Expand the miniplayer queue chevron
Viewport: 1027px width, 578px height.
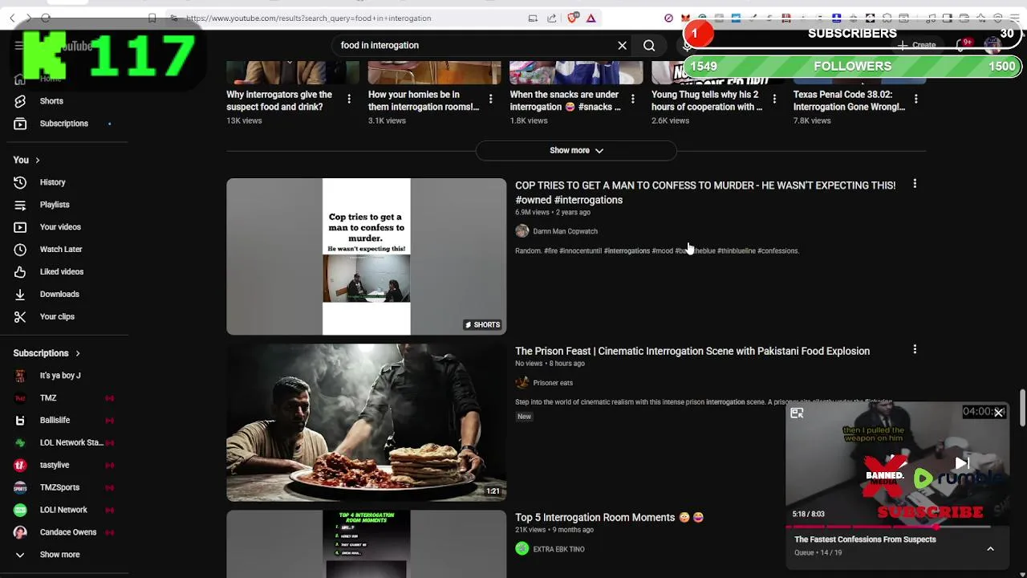990,549
